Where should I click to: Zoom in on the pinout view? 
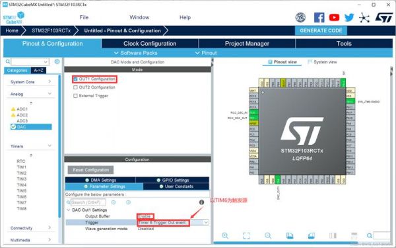(x=225, y=235)
